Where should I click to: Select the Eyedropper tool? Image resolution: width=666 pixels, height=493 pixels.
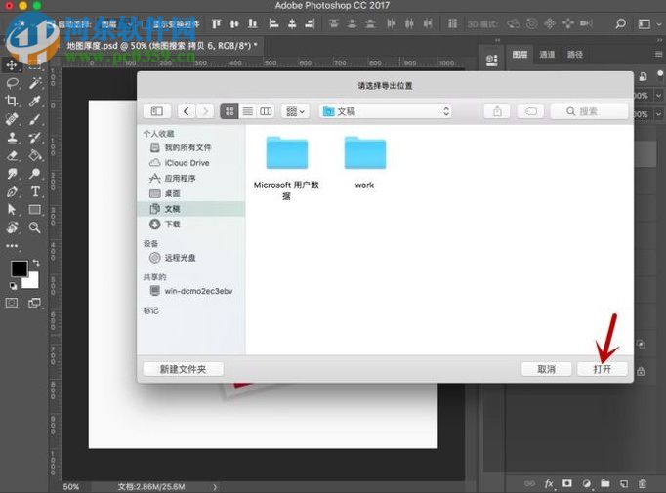click(35, 101)
